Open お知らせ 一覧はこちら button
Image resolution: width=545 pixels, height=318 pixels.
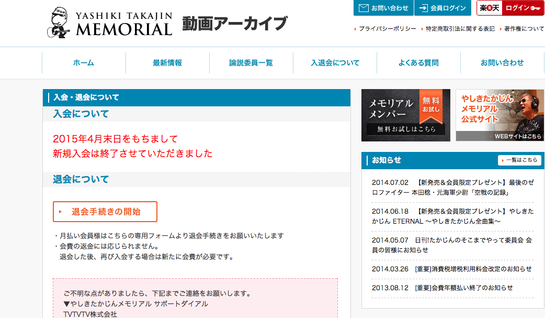click(x=519, y=160)
